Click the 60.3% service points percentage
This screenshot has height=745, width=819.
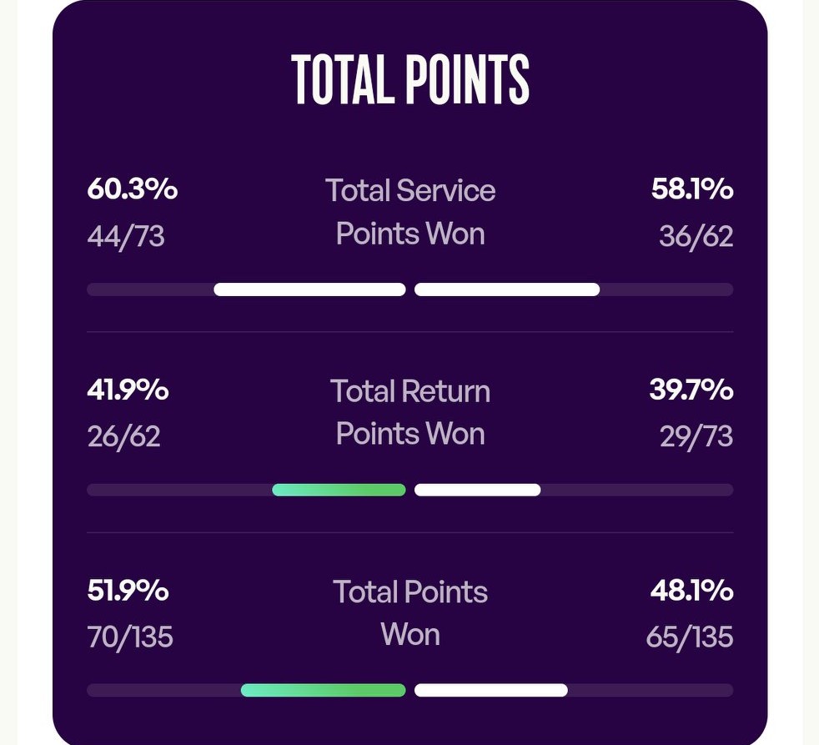click(x=132, y=189)
